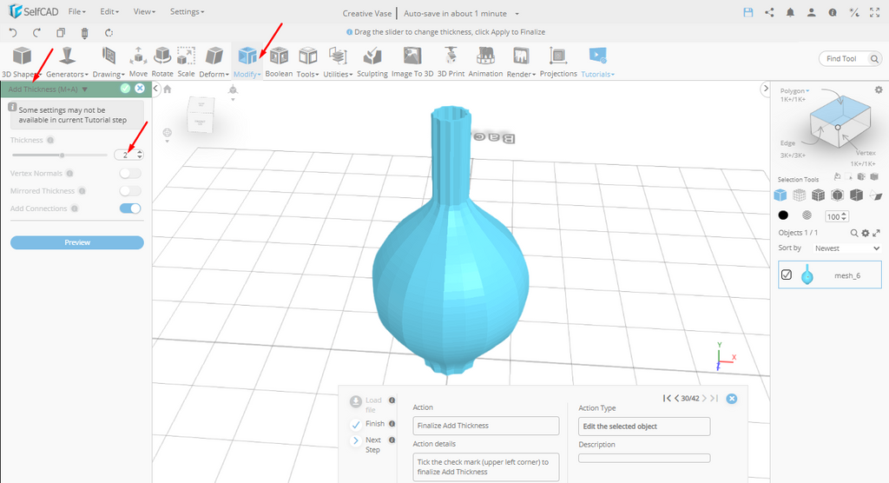Select the Sculpting tool
889x483 pixels.
[372, 63]
